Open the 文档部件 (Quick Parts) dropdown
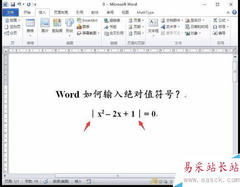Screen dimensions: 240x187 coord(172,21)
